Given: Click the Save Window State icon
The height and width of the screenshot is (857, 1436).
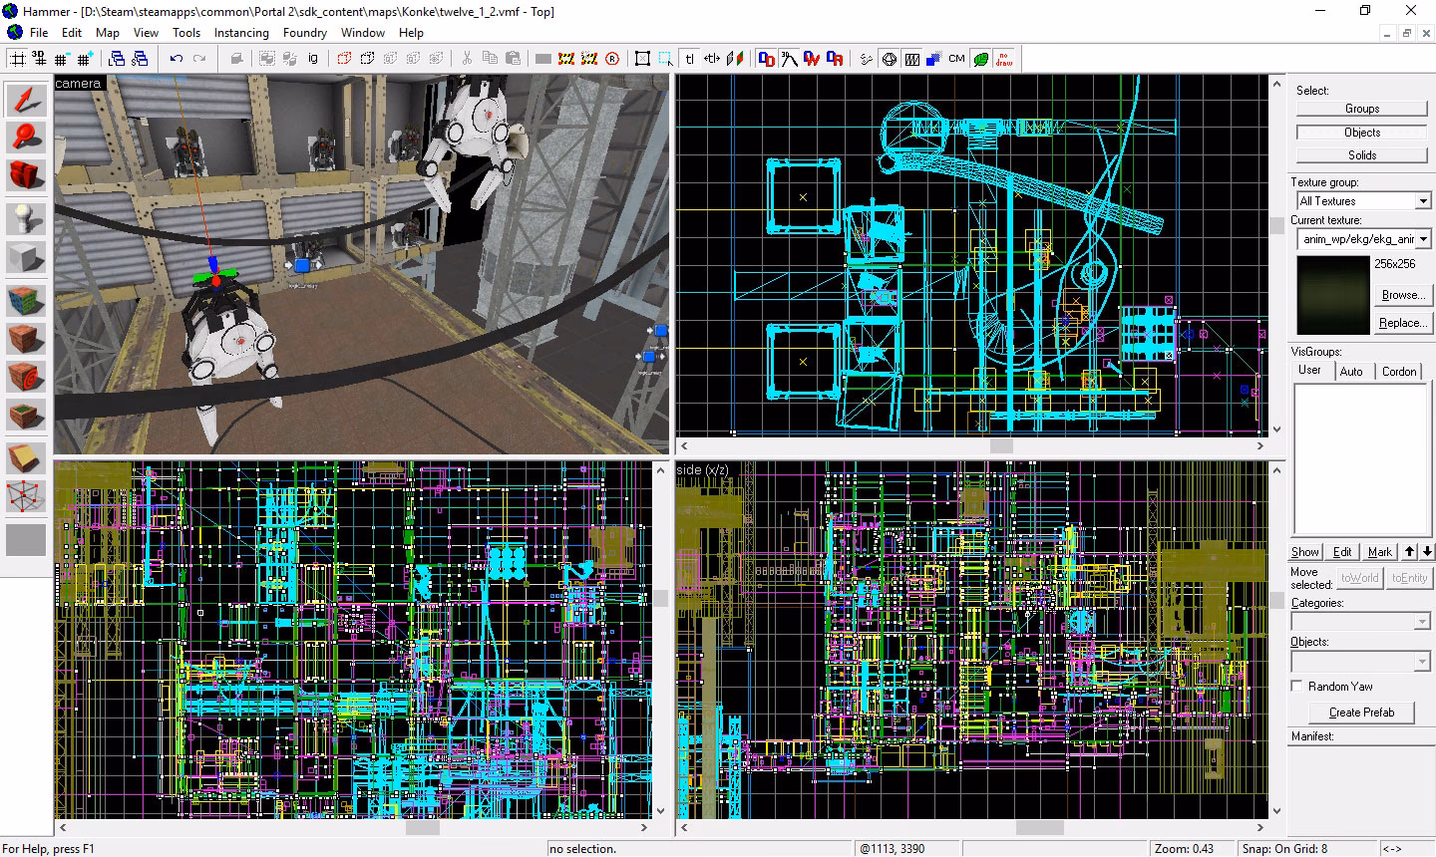Looking at the screenshot, I should (x=140, y=59).
